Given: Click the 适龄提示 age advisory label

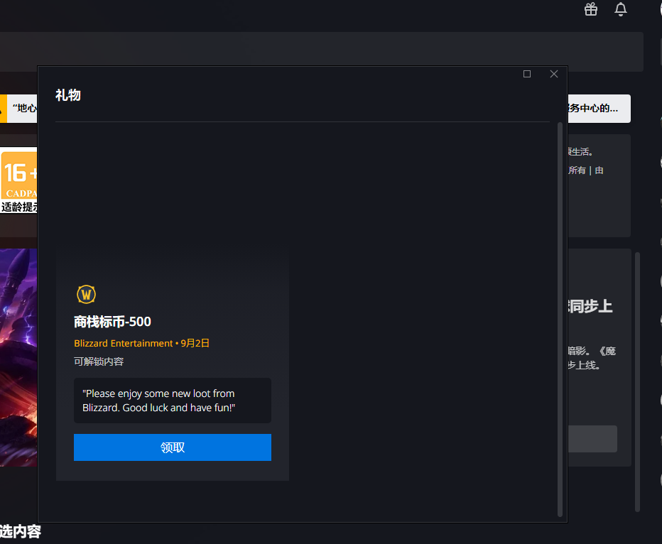Looking at the screenshot, I should point(18,208).
